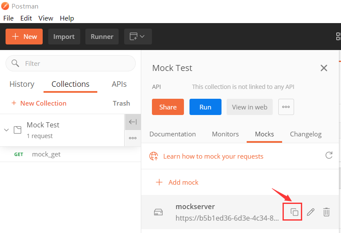Open the ellipsis menu beside View in web

click(x=286, y=107)
